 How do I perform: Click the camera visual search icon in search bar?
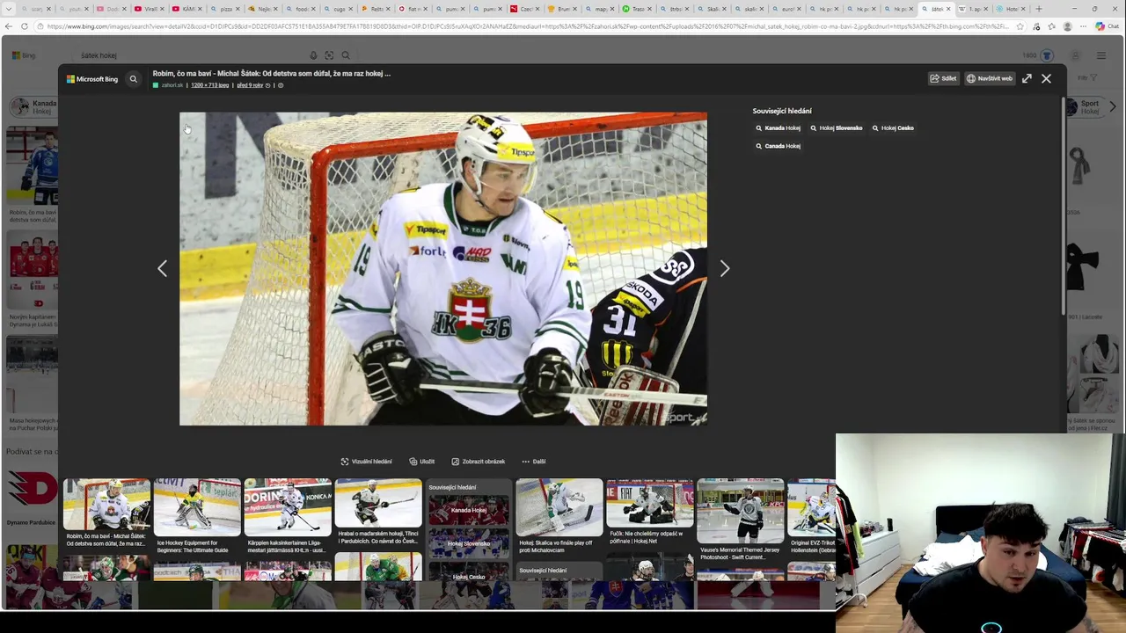click(329, 55)
